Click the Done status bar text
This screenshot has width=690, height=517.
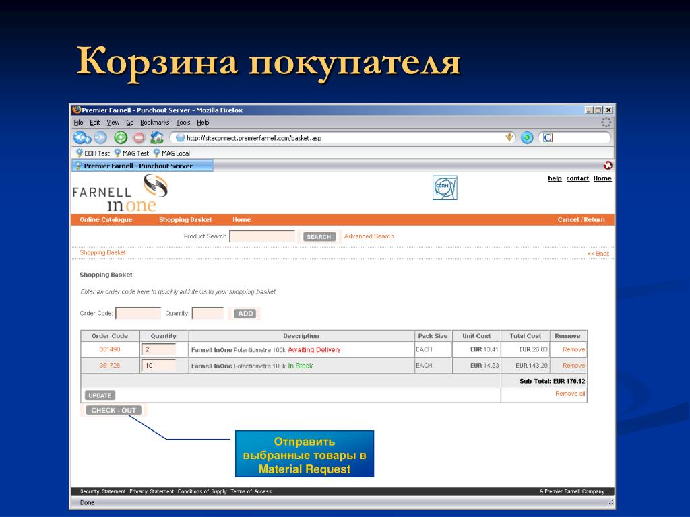point(87,502)
